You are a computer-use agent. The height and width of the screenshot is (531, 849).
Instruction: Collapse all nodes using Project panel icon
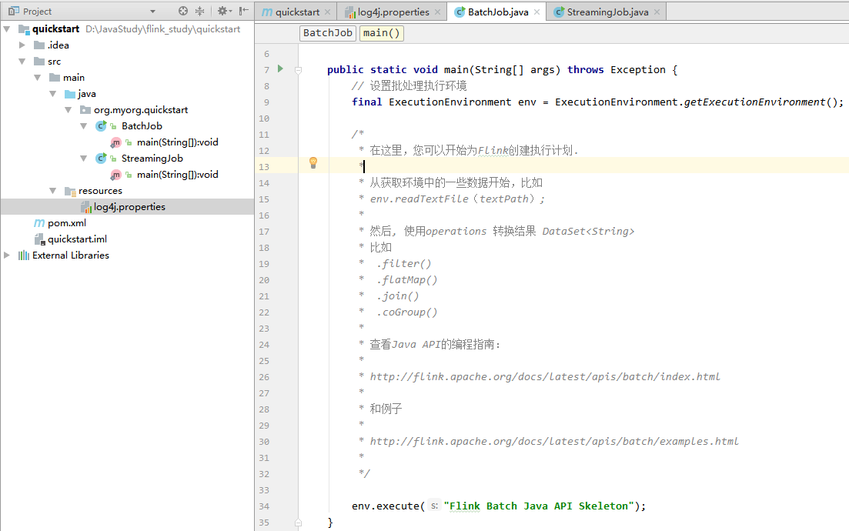(x=199, y=11)
